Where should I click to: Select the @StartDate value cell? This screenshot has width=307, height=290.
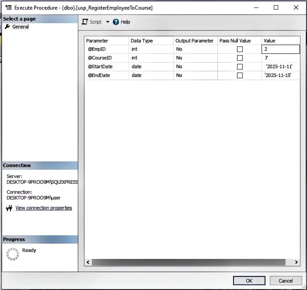pyautogui.click(x=280, y=66)
